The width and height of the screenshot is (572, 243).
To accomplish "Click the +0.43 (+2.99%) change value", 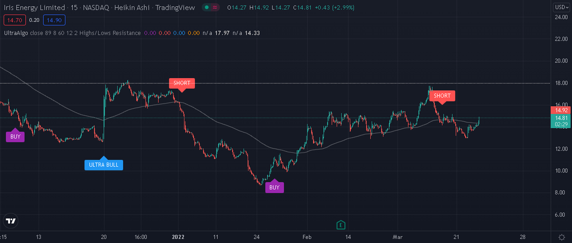I will (334, 8).
